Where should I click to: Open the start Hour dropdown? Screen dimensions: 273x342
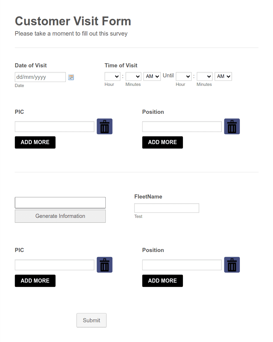[x=112, y=76]
